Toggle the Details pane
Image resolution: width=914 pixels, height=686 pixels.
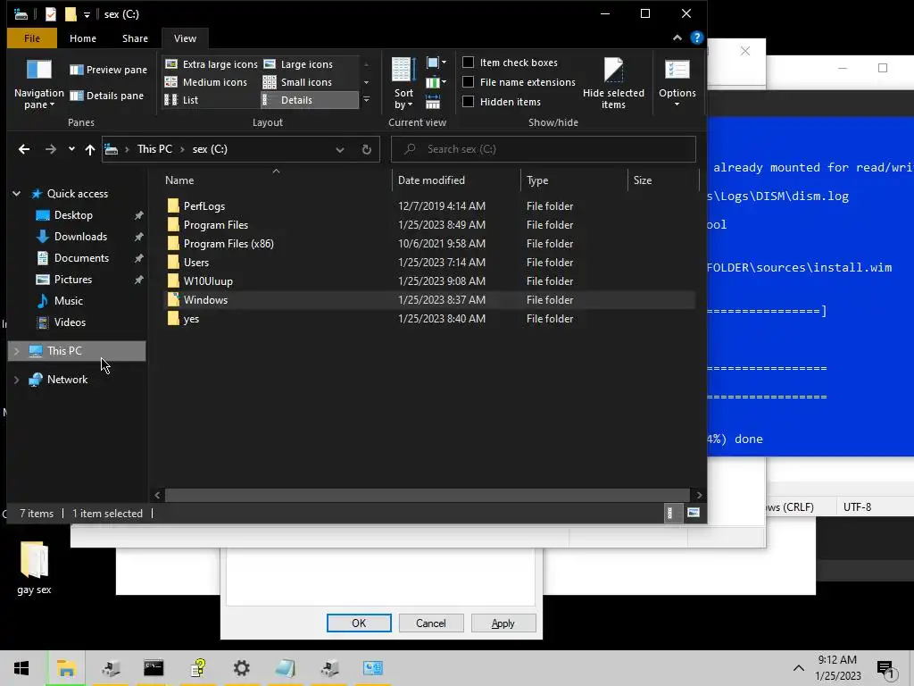pyautogui.click(x=107, y=96)
